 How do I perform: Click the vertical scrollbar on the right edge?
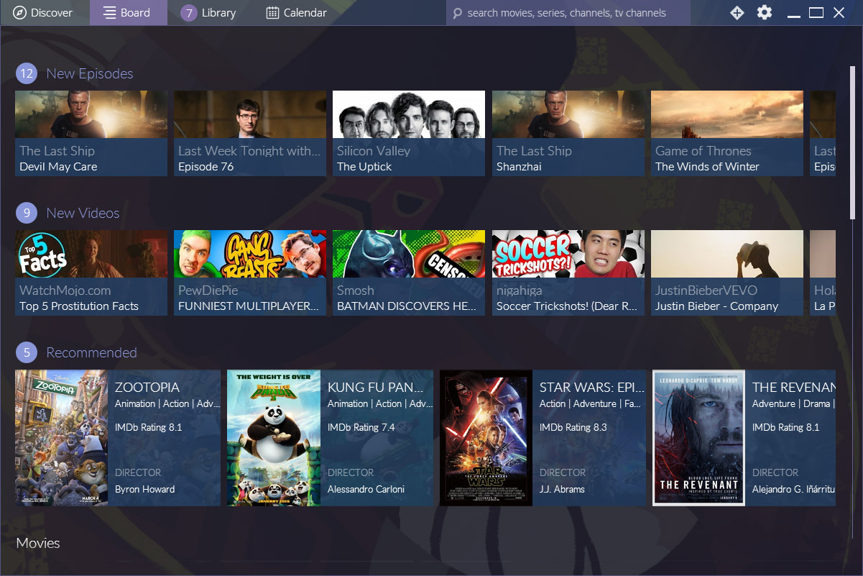[x=852, y=144]
